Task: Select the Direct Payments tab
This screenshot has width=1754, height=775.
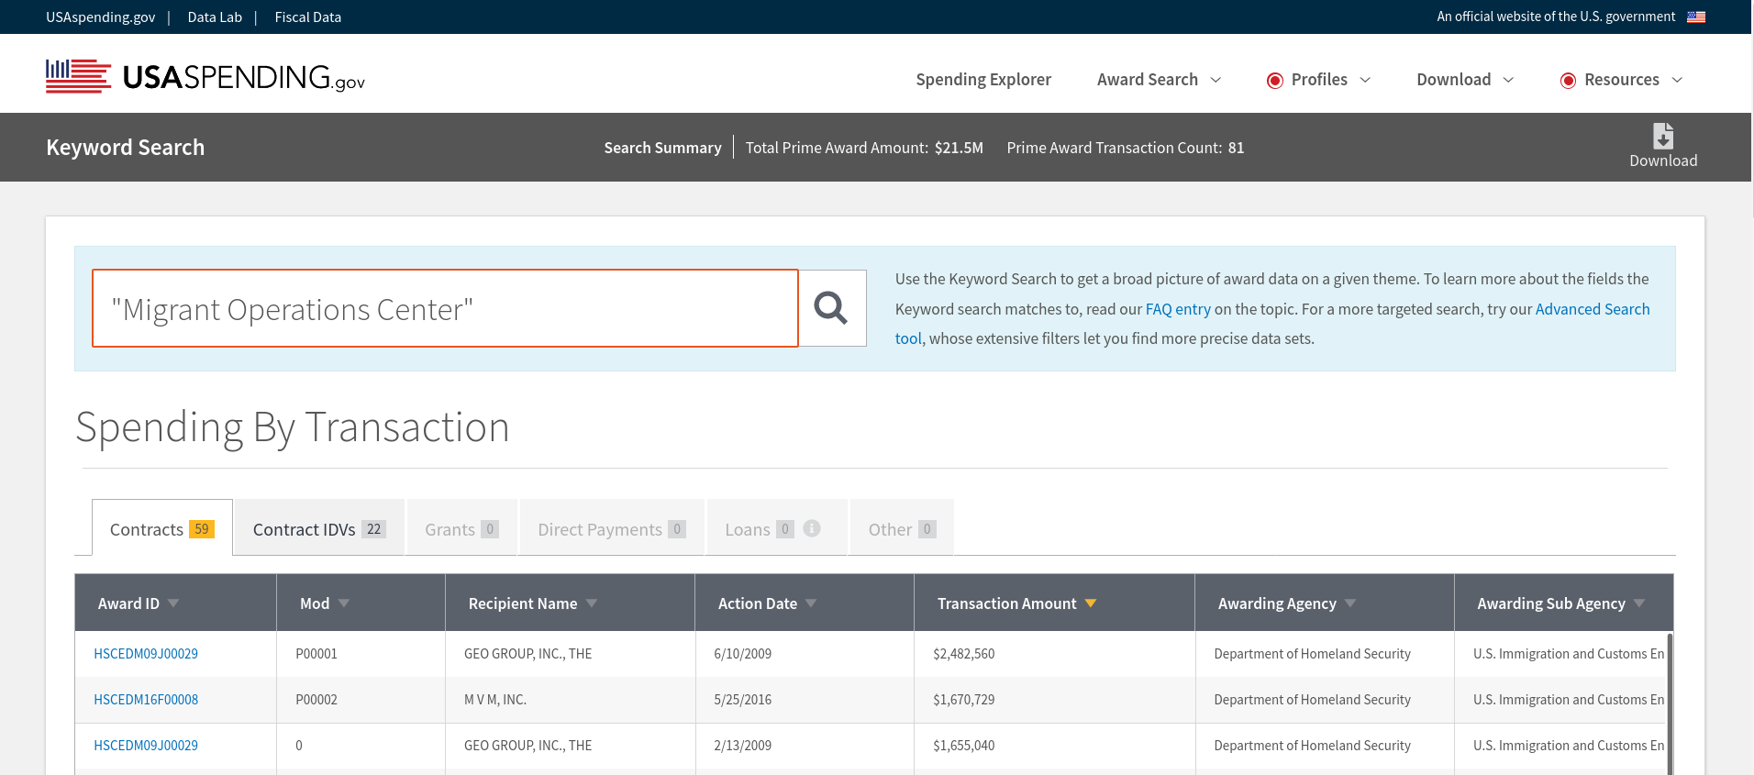Action: (612, 527)
